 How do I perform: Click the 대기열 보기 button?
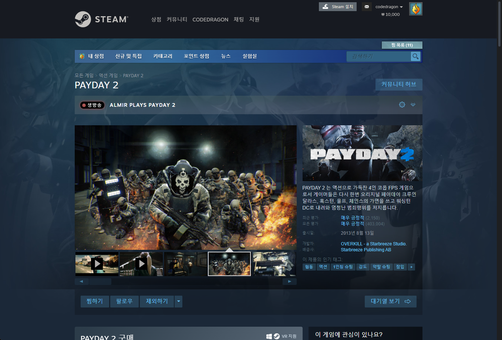point(391,302)
